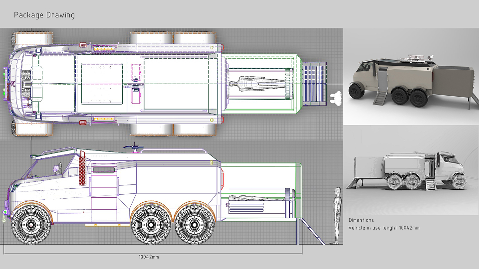This screenshot has height=269, width=479.
Task: Click the magenta-outlined seat in top view
Action: [x=136, y=83]
